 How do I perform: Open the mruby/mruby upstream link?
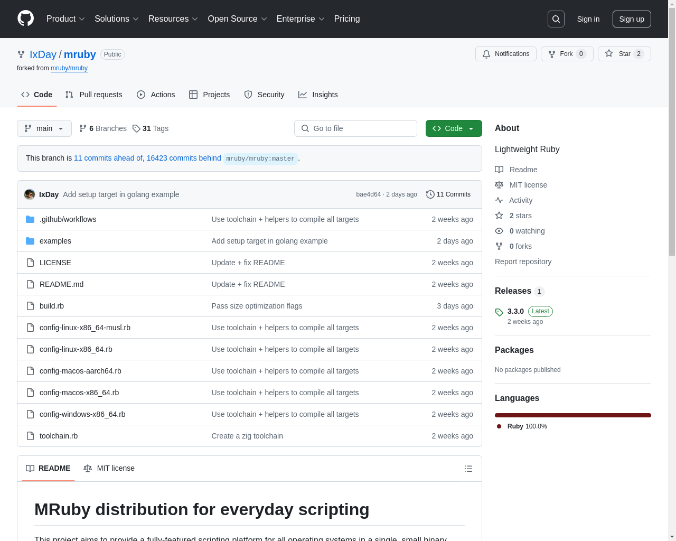[x=69, y=68]
